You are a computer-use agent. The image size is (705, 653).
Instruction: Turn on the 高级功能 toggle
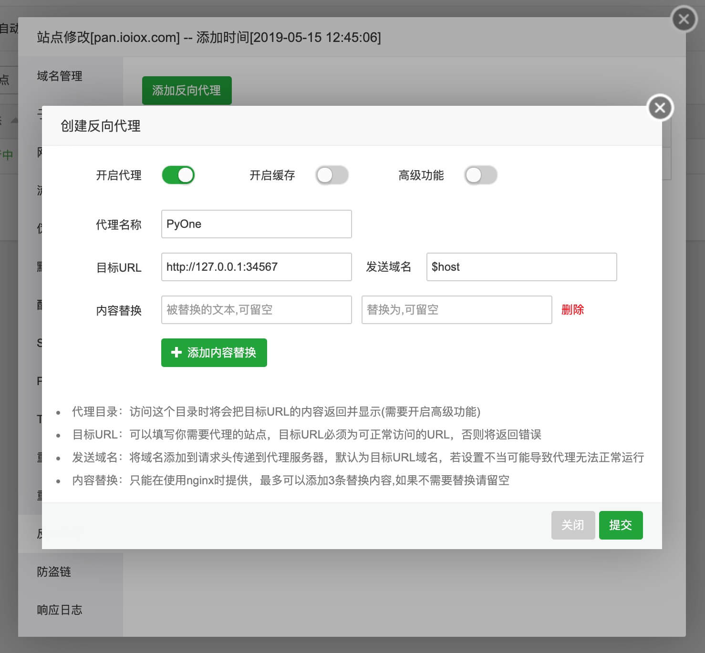coord(481,175)
